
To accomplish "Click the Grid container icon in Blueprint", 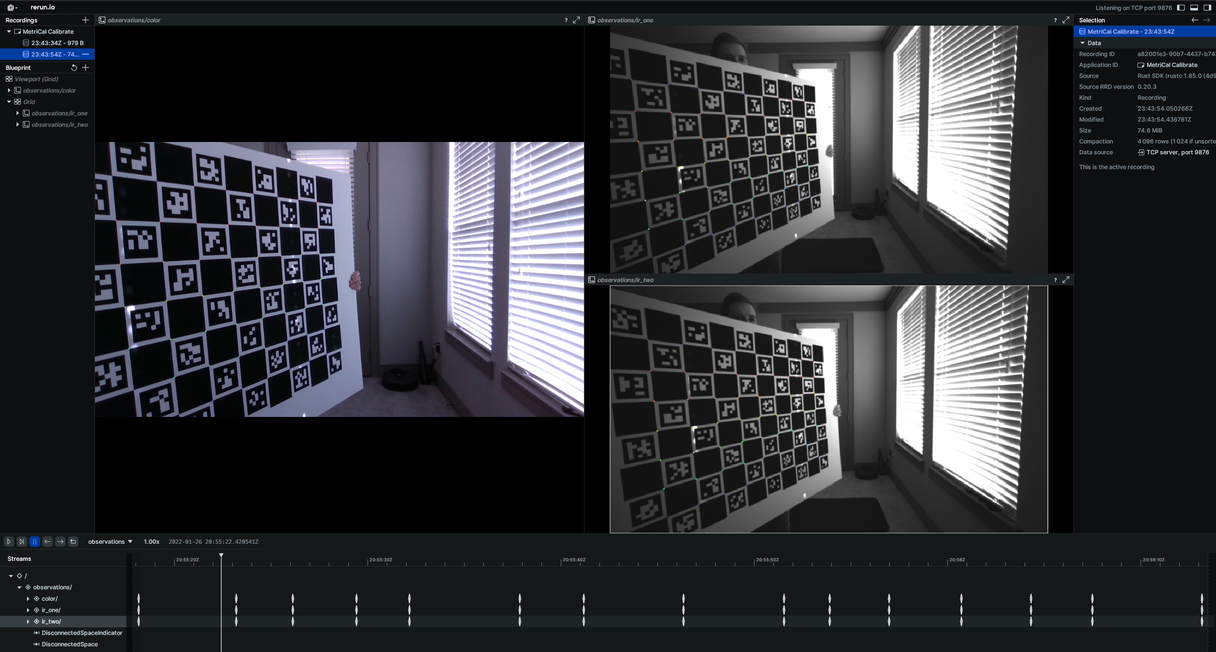I will [x=18, y=102].
